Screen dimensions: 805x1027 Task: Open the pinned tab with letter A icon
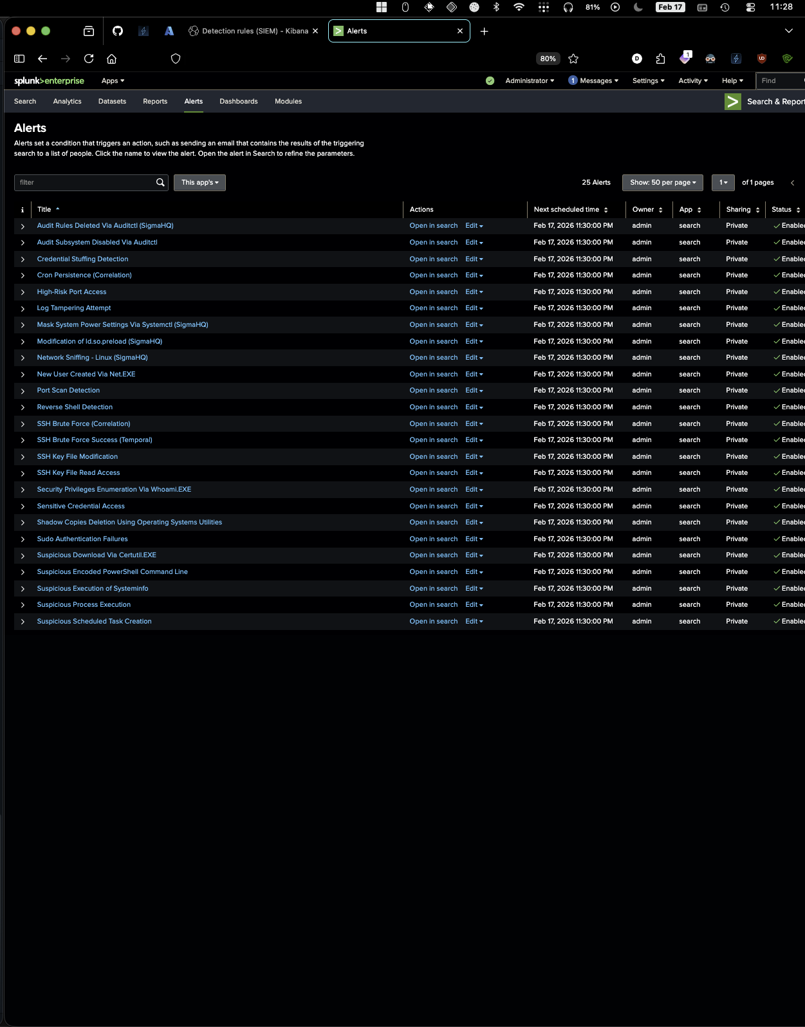pyautogui.click(x=169, y=31)
